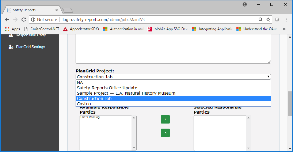Open PlanGrid Settings sidebar item
The image size is (293, 152).
(x=27, y=47)
